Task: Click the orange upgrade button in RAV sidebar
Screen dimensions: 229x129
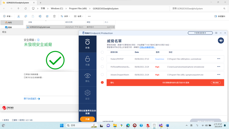Action: [87, 119]
